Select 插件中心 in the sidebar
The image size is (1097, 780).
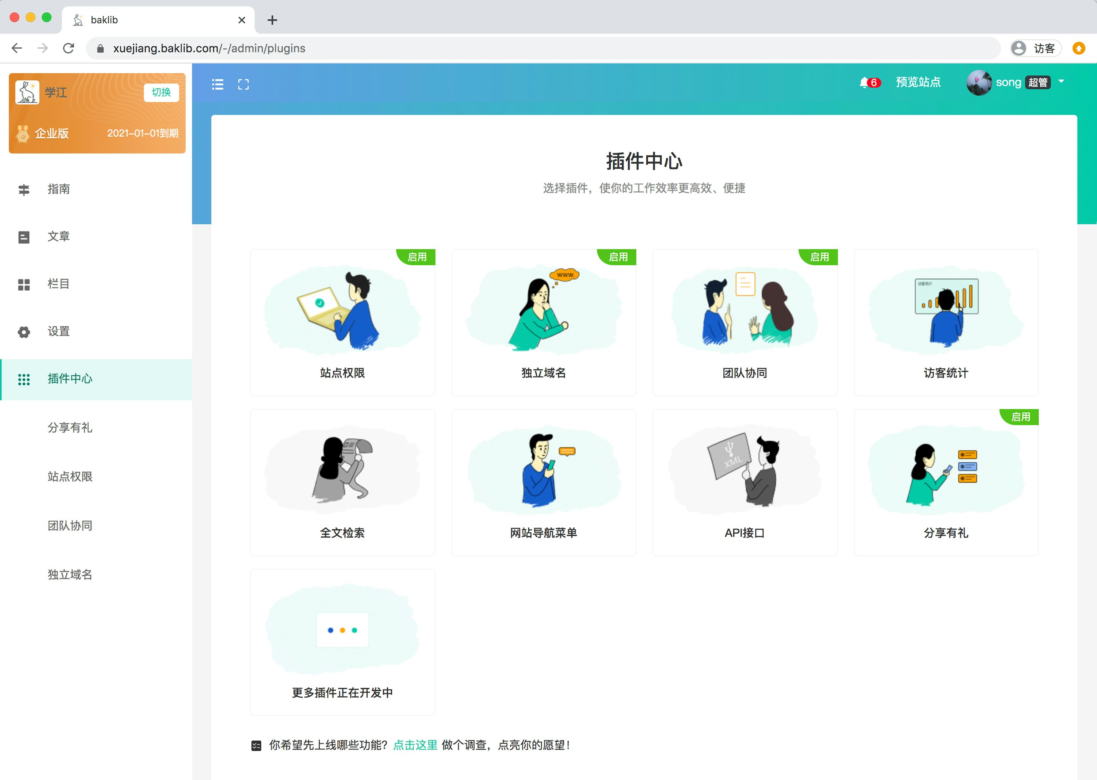[70, 379]
